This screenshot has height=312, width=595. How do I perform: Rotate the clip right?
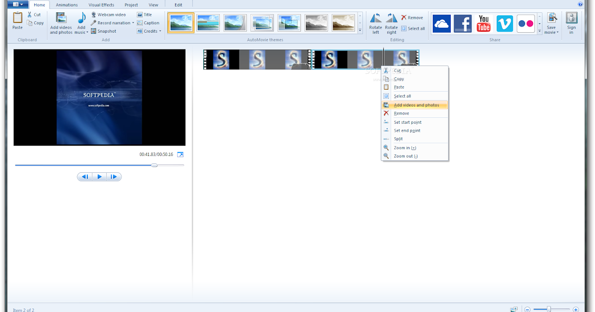pos(392,23)
